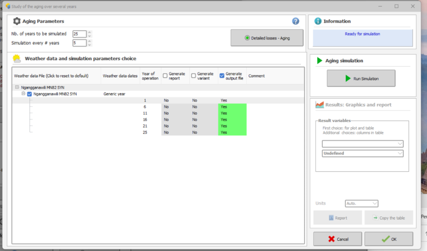Image resolution: width=427 pixels, height=251 pixels.
Task: Click the PVsyst icon in title bar
Action: [7, 6]
